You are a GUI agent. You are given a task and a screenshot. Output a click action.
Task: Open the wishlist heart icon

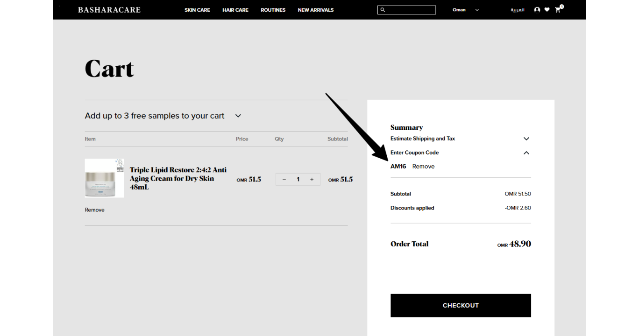(x=547, y=10)
